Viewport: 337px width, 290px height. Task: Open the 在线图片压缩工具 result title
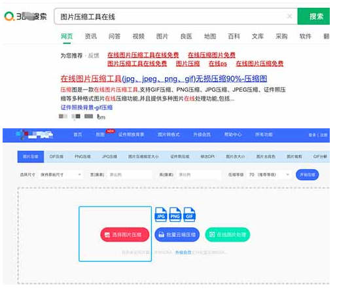pyautogui.click(x=164, y=79)
